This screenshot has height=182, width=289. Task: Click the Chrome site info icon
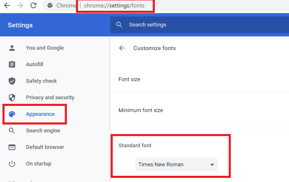point(50,6)
